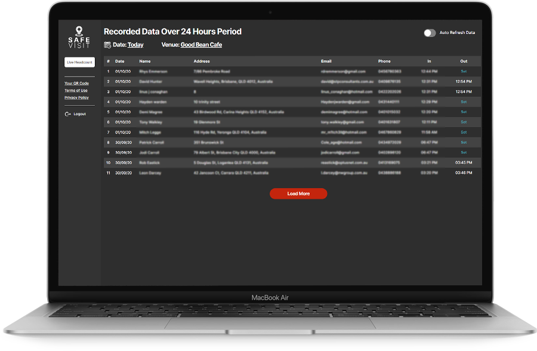537x351 pixels.
Task: Click the Name column header
Action: coord(145,61)
